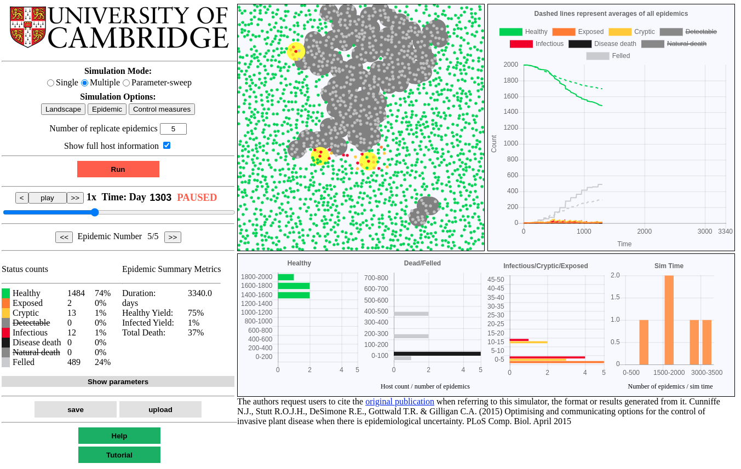This screenshot has height=469, width=741.
Task: Click the University of Cambridge crest logo
Action: 27,27
